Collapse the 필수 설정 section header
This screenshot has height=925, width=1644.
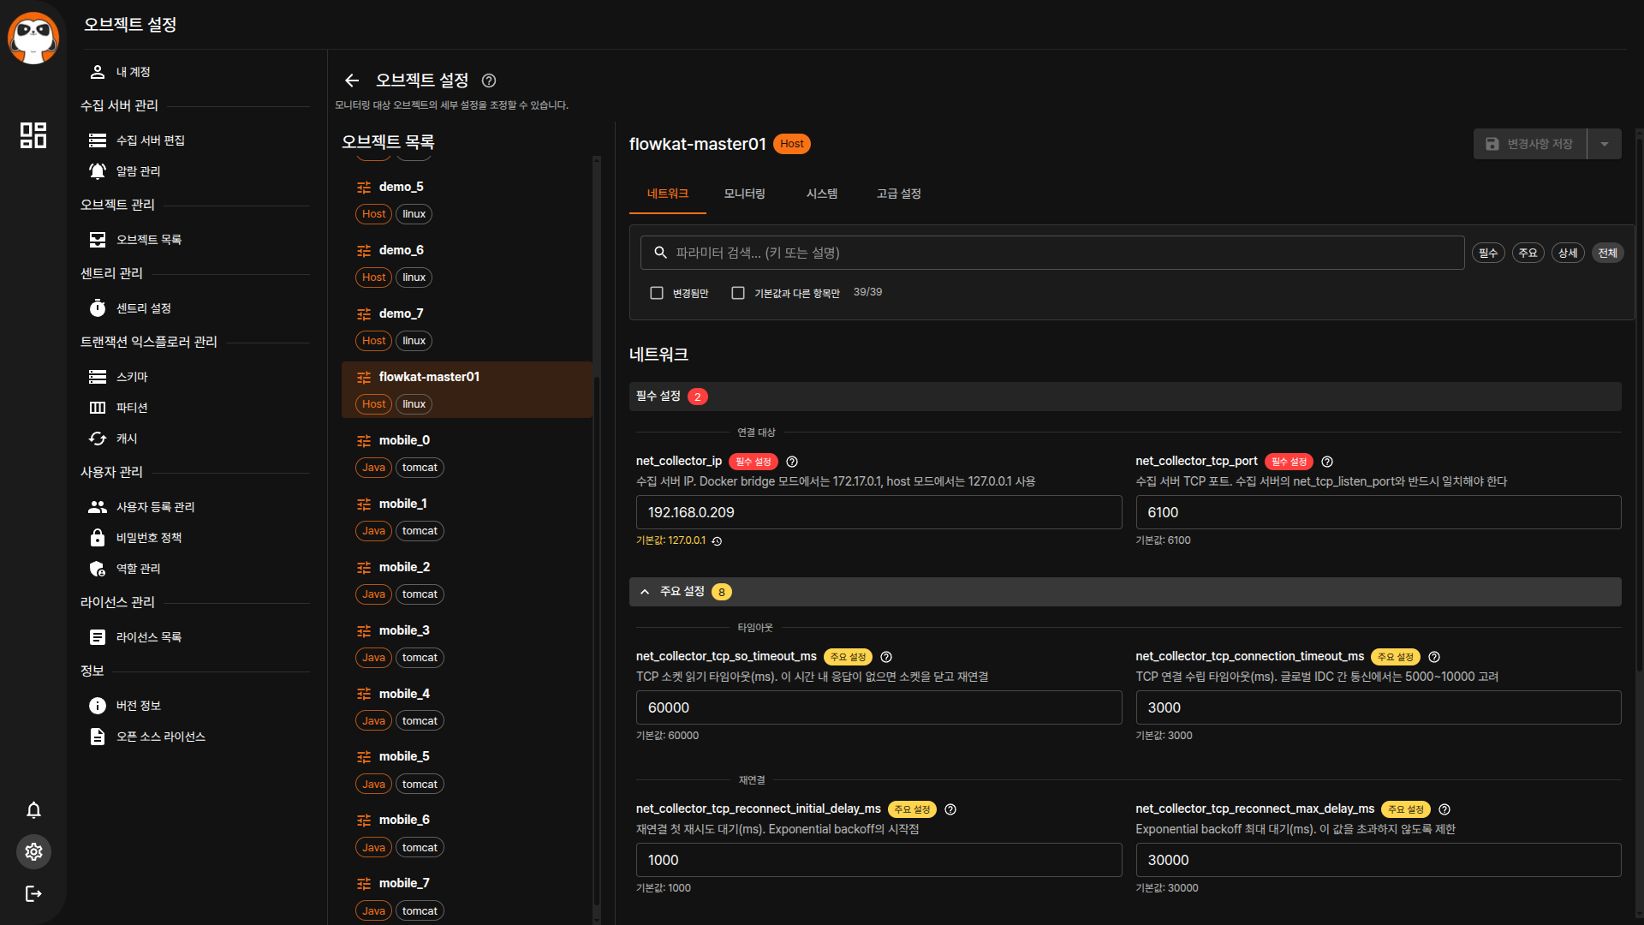click(x=659, y=397)
